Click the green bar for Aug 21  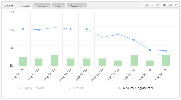118,63
